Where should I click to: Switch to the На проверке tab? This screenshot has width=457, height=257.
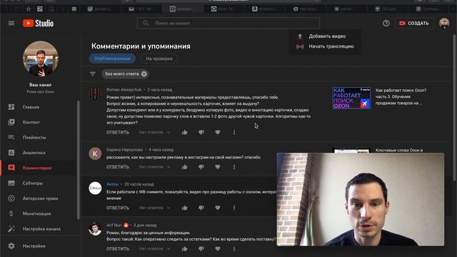click(159, 59)
